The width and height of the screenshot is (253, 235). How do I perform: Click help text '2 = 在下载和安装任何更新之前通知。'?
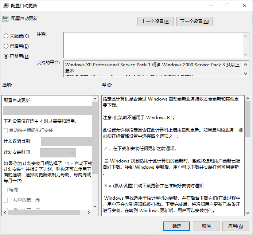coord(140,149)
